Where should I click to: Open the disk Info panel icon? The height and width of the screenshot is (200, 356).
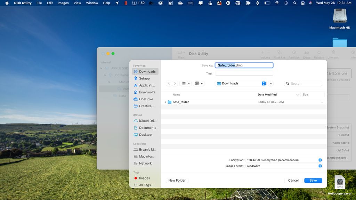click(x=352, y=52)
